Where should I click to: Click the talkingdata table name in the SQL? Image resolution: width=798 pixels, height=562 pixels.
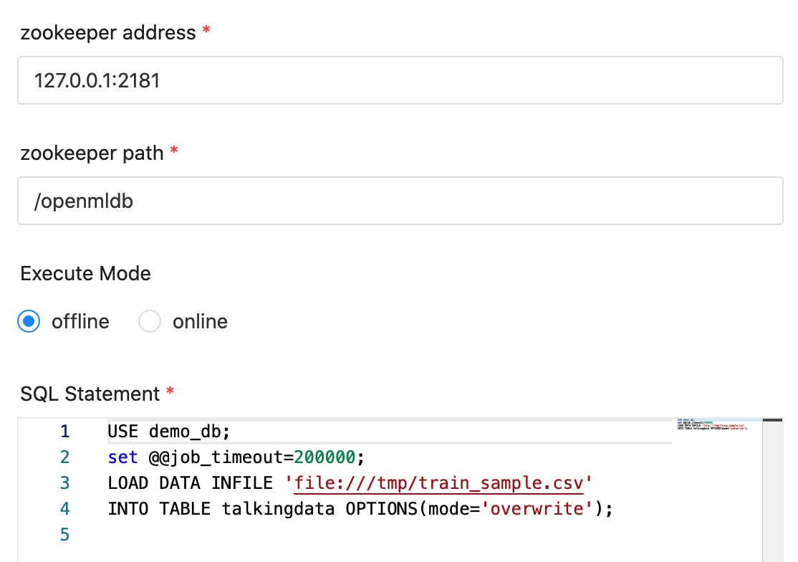tap(279, 508)
